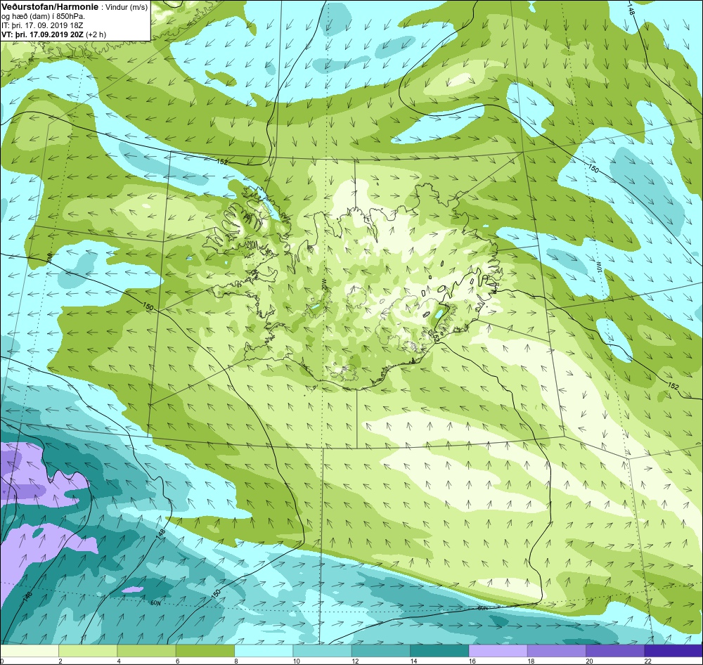
Task: Click the '20W' meridian label over Iceland
Action: click(323, 283)
